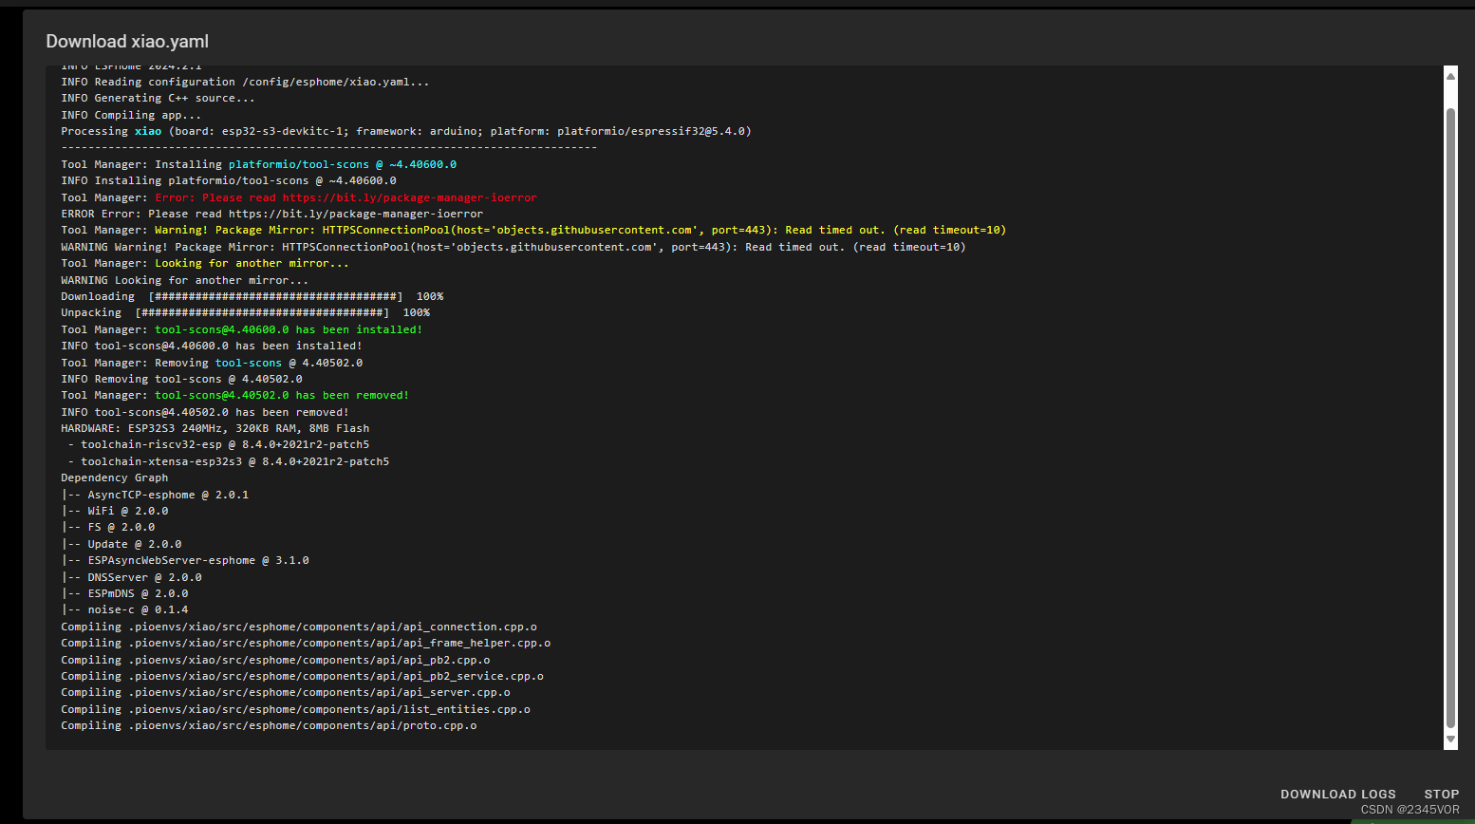
Task: Click the 'INFO Reading configuration' line
Action: coord(245,83)
